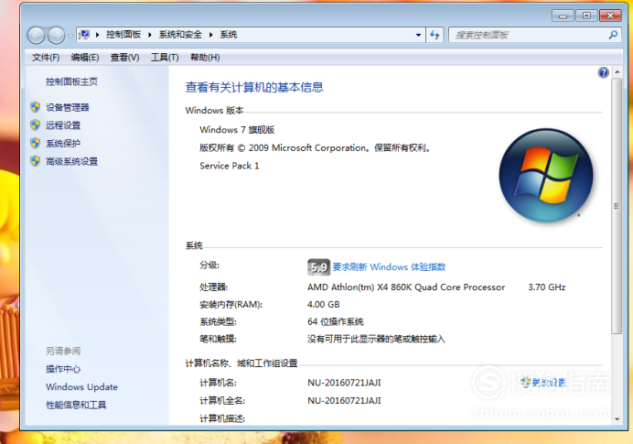Open the 帮助(H) menu
Image resolution: width=633 pixels, height=444 pixels.
[x=205, y=58]
